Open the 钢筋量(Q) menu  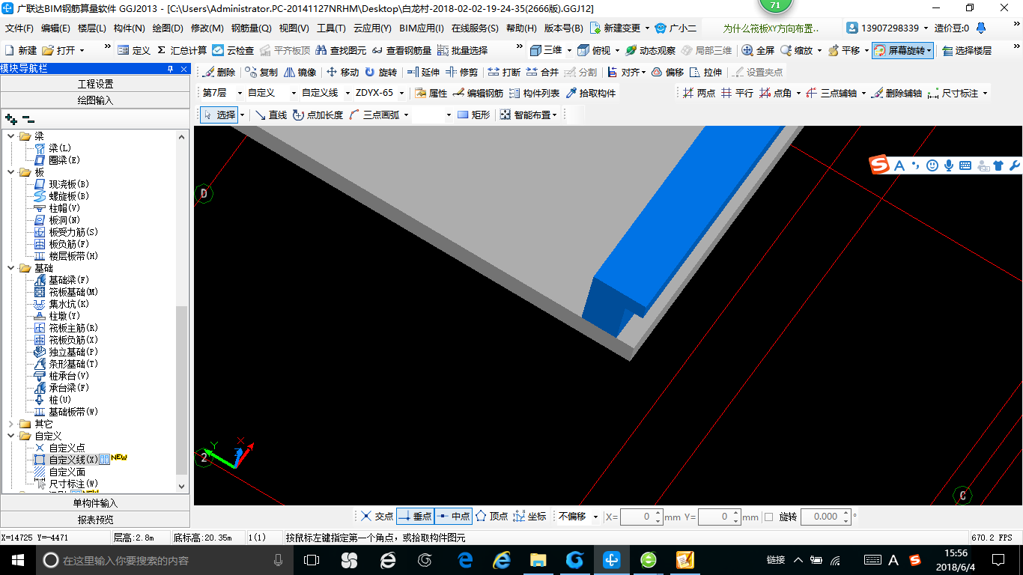pyautogui.click(x=251, y=28)
